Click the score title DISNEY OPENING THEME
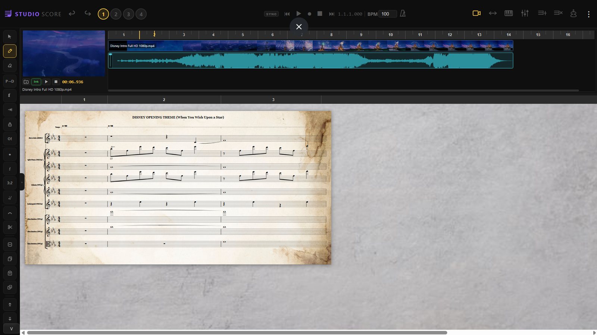The height and width of the screenshot is (335, 597). 178,117
